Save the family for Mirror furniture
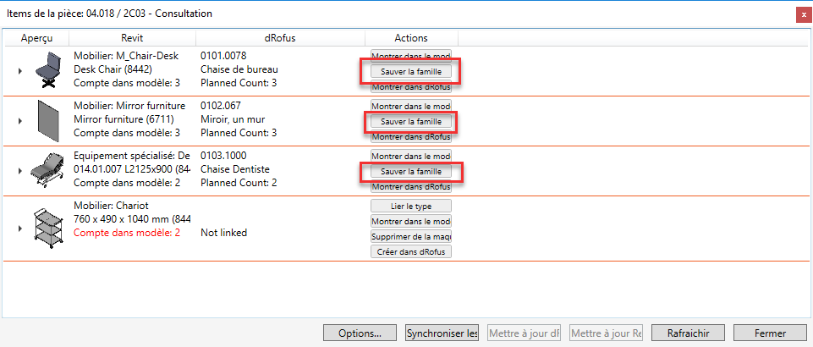The height and width of the screenshot is (347, 813). 411,122
